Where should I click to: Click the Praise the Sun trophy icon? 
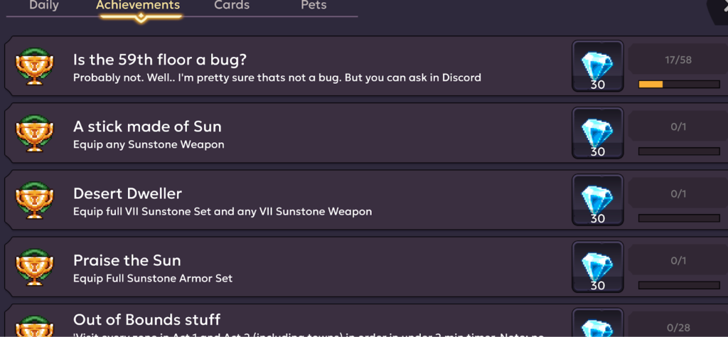pyautogui.click(x=31, y=267)
